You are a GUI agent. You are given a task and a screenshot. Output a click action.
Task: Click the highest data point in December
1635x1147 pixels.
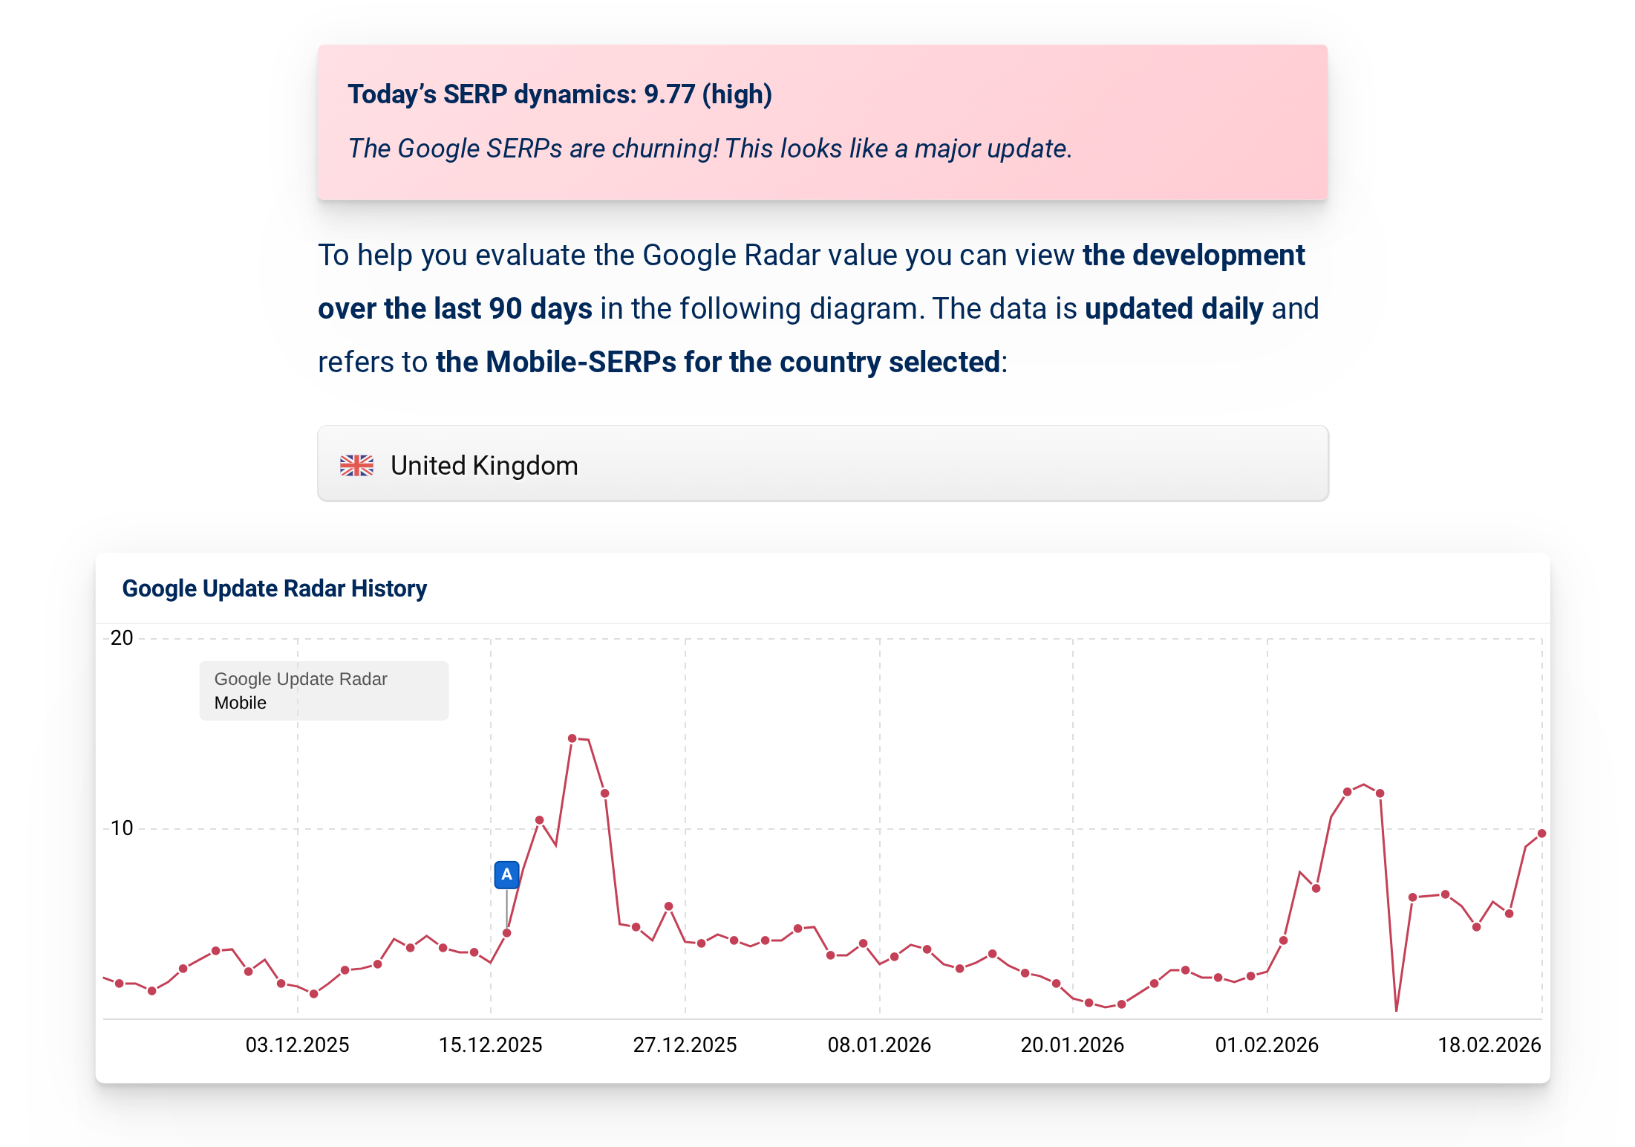(x=572, y=738)
